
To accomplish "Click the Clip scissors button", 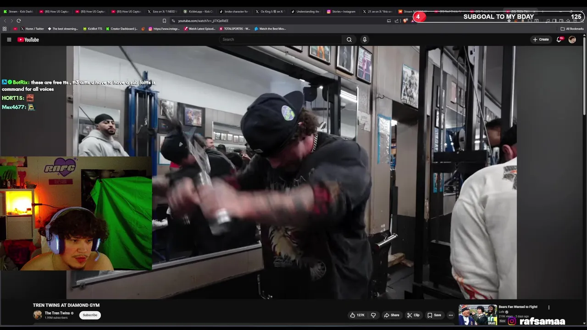I will click(413, 315).
